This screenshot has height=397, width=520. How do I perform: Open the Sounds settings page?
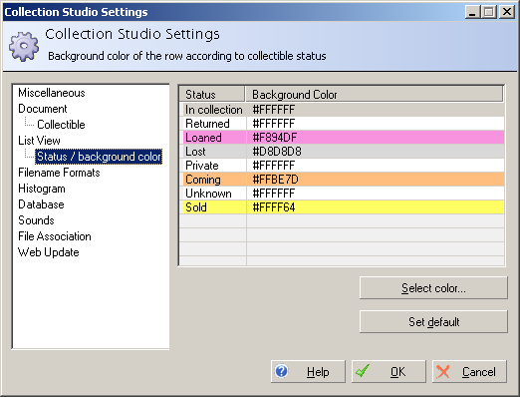coord(36,220)
